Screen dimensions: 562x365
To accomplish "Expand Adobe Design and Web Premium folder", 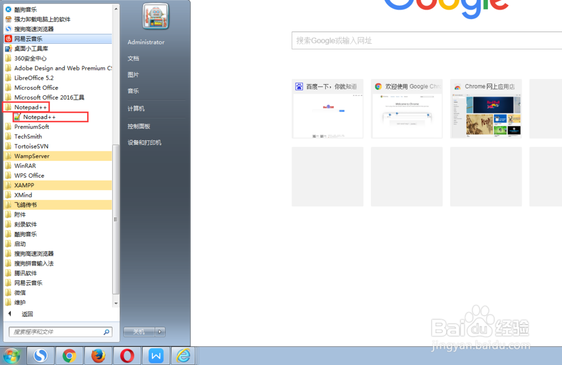I will [x=57, y=68].
